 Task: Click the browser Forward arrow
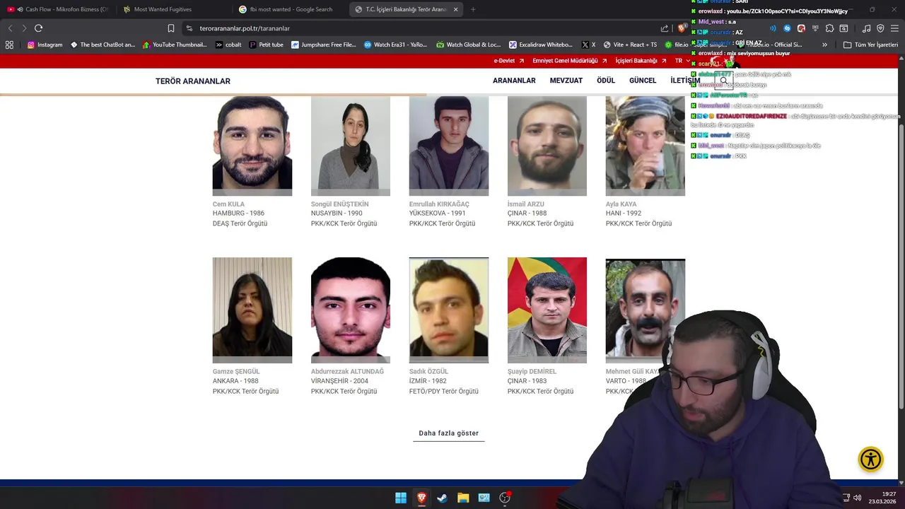[24, 28]
